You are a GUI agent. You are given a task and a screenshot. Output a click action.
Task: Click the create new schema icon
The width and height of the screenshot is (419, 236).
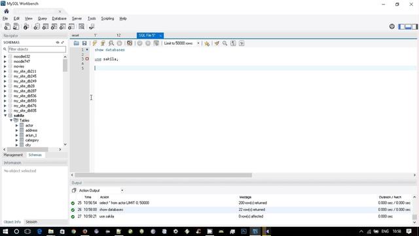37,26
